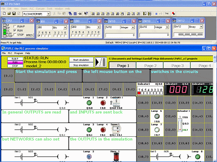The width and height of the screenshot is (217, 162).
Task: Enable the RUN-P checkbox in CPU panel
Action: click(x=15, y=27)
